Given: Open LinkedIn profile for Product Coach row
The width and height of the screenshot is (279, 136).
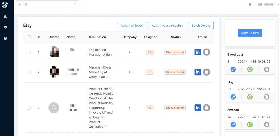Looking at the screenshot, I should [198, 108].
